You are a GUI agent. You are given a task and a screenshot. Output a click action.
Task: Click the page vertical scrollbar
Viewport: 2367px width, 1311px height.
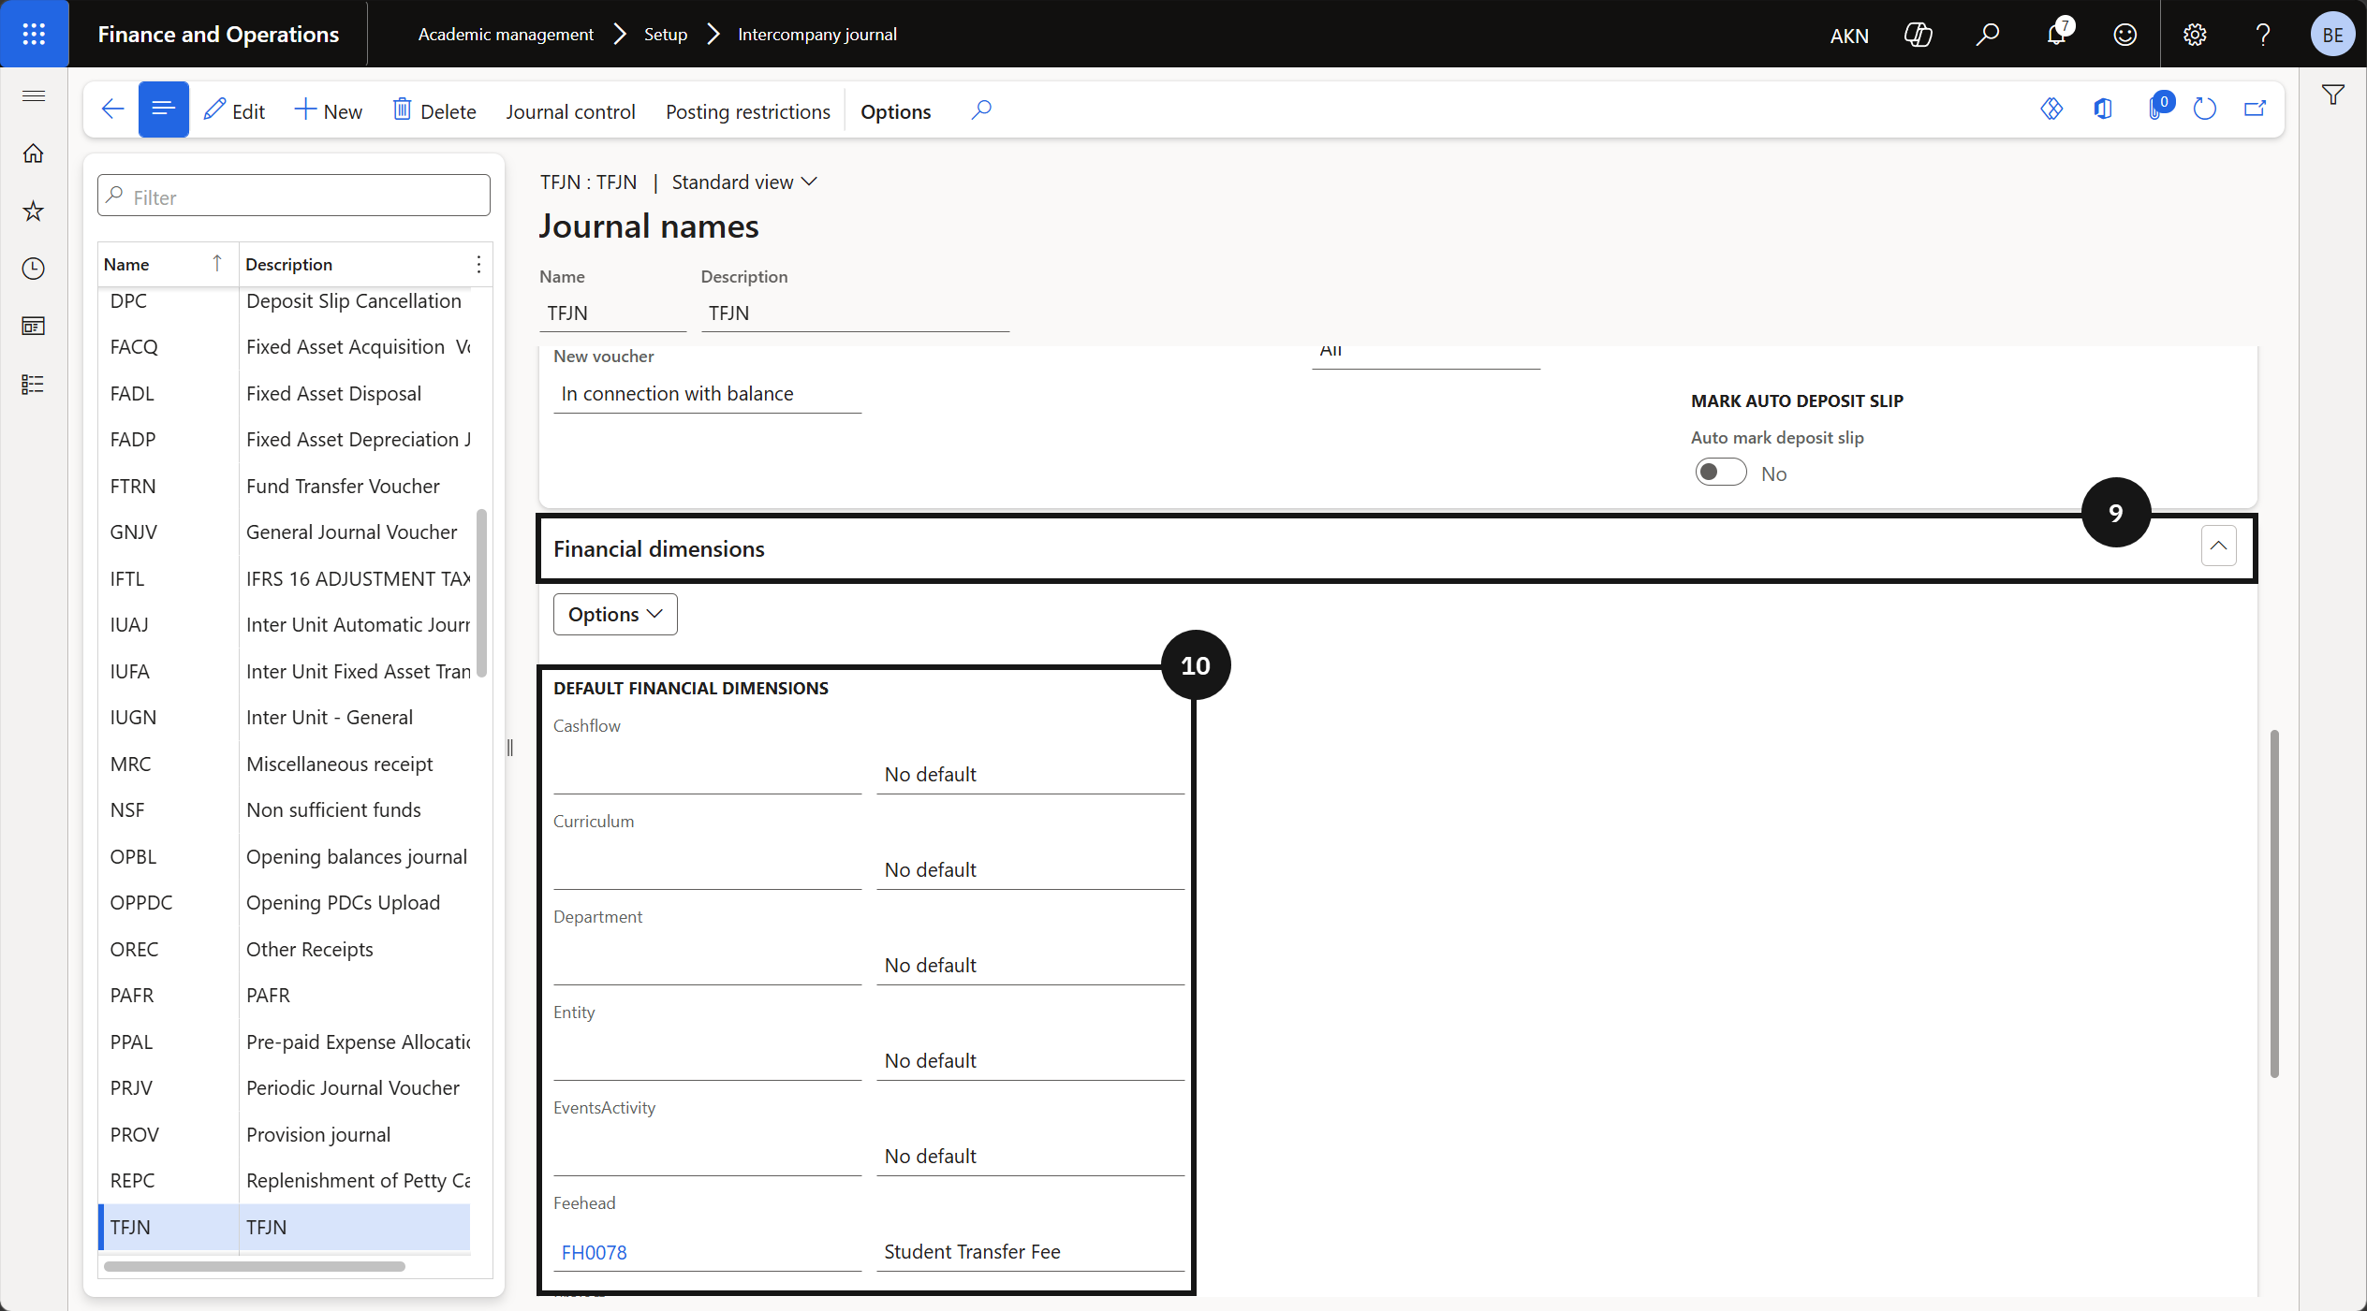2274,903
